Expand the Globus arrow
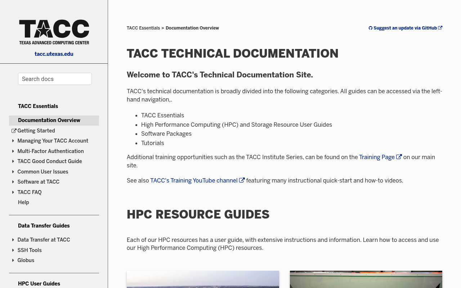Viewport: 461px width, 288px height. [13, 260]
